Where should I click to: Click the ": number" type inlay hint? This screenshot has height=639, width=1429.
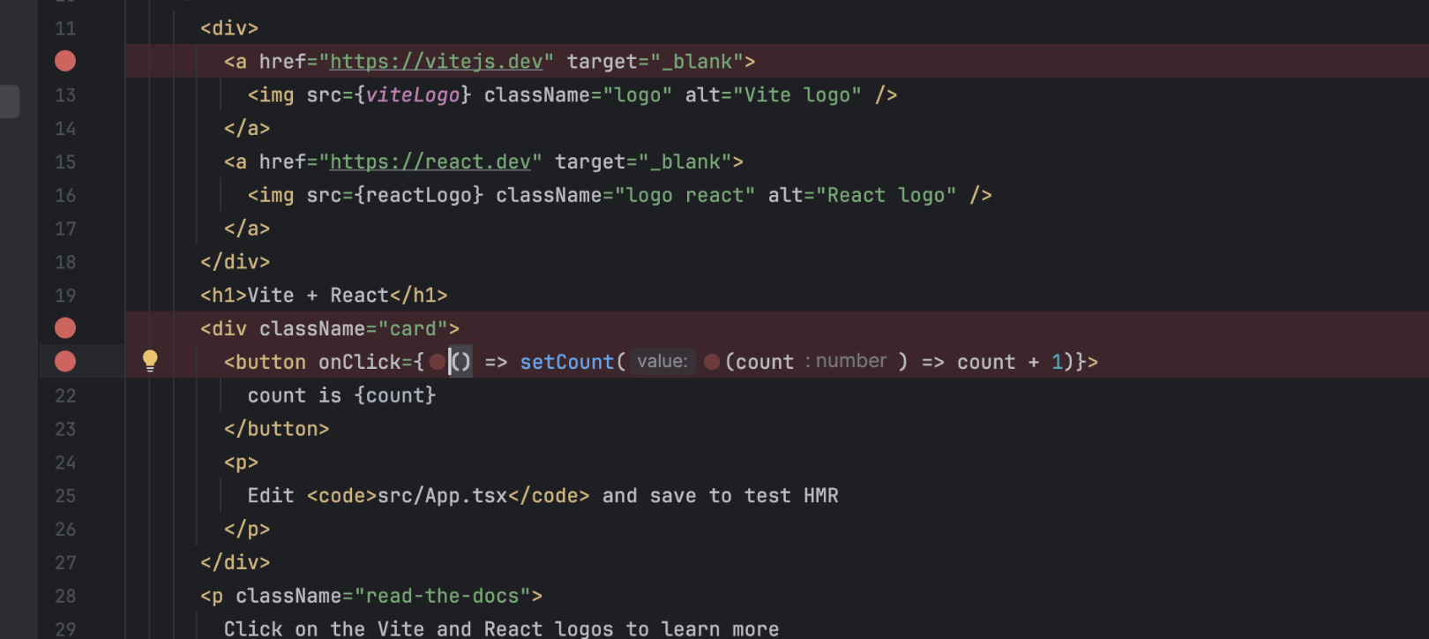(x=846, y=361)
